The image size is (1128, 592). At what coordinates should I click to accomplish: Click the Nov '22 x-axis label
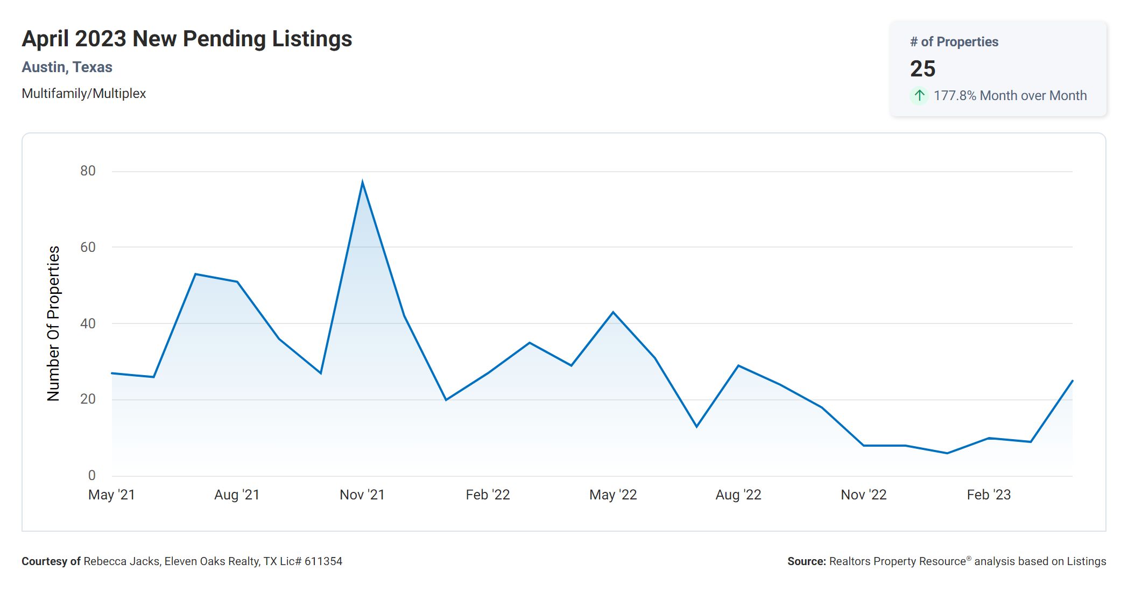coord(864,495)
